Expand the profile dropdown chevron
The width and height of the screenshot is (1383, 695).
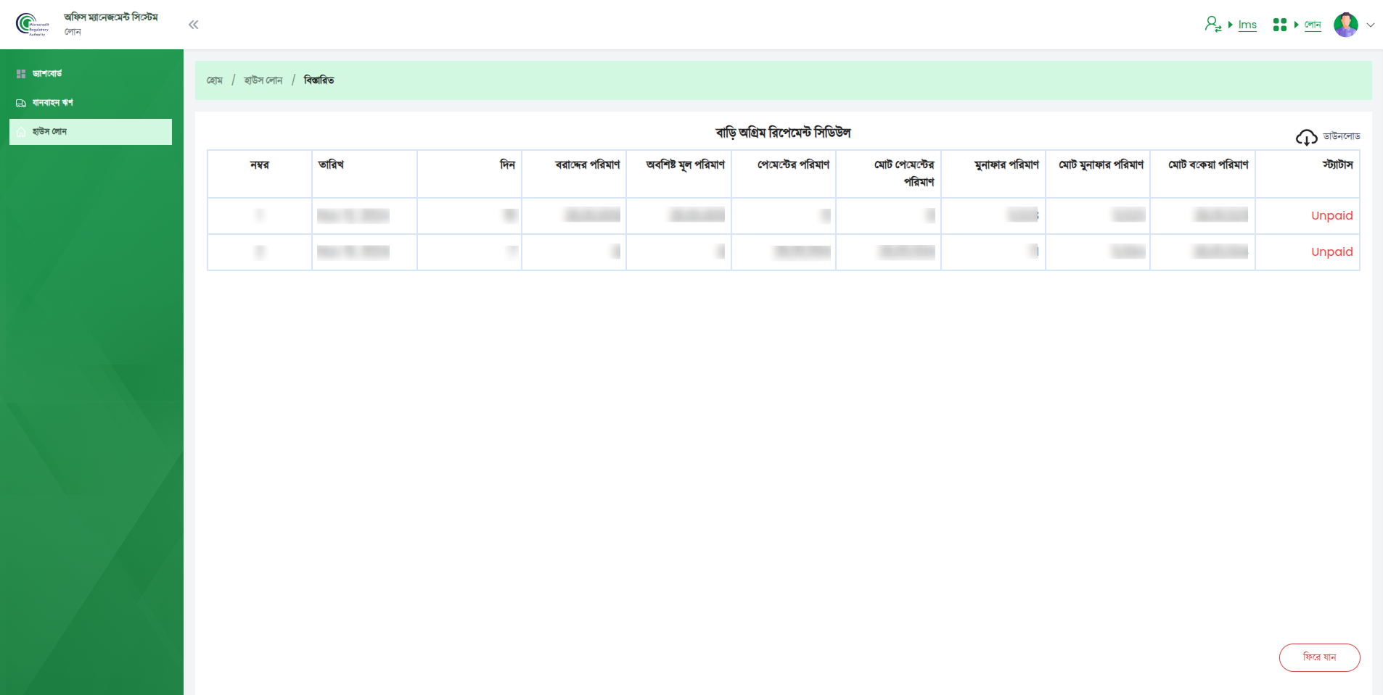pos(1371,25)
